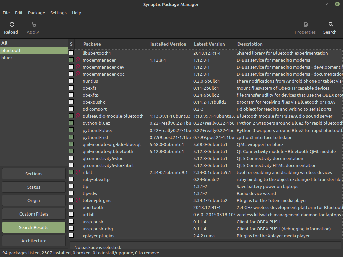Mark the checkbox for the tlp package
Screen dimensions: 343x257
[71, 187]
